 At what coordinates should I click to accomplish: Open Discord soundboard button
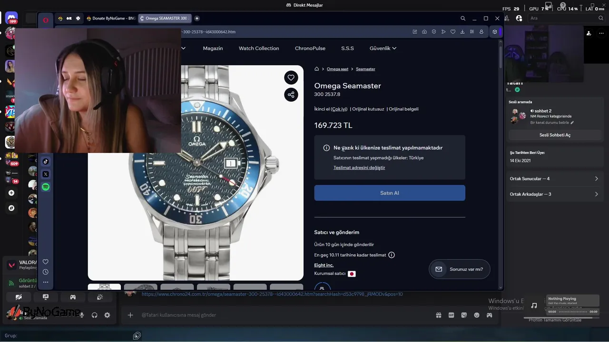pos(100,297)
